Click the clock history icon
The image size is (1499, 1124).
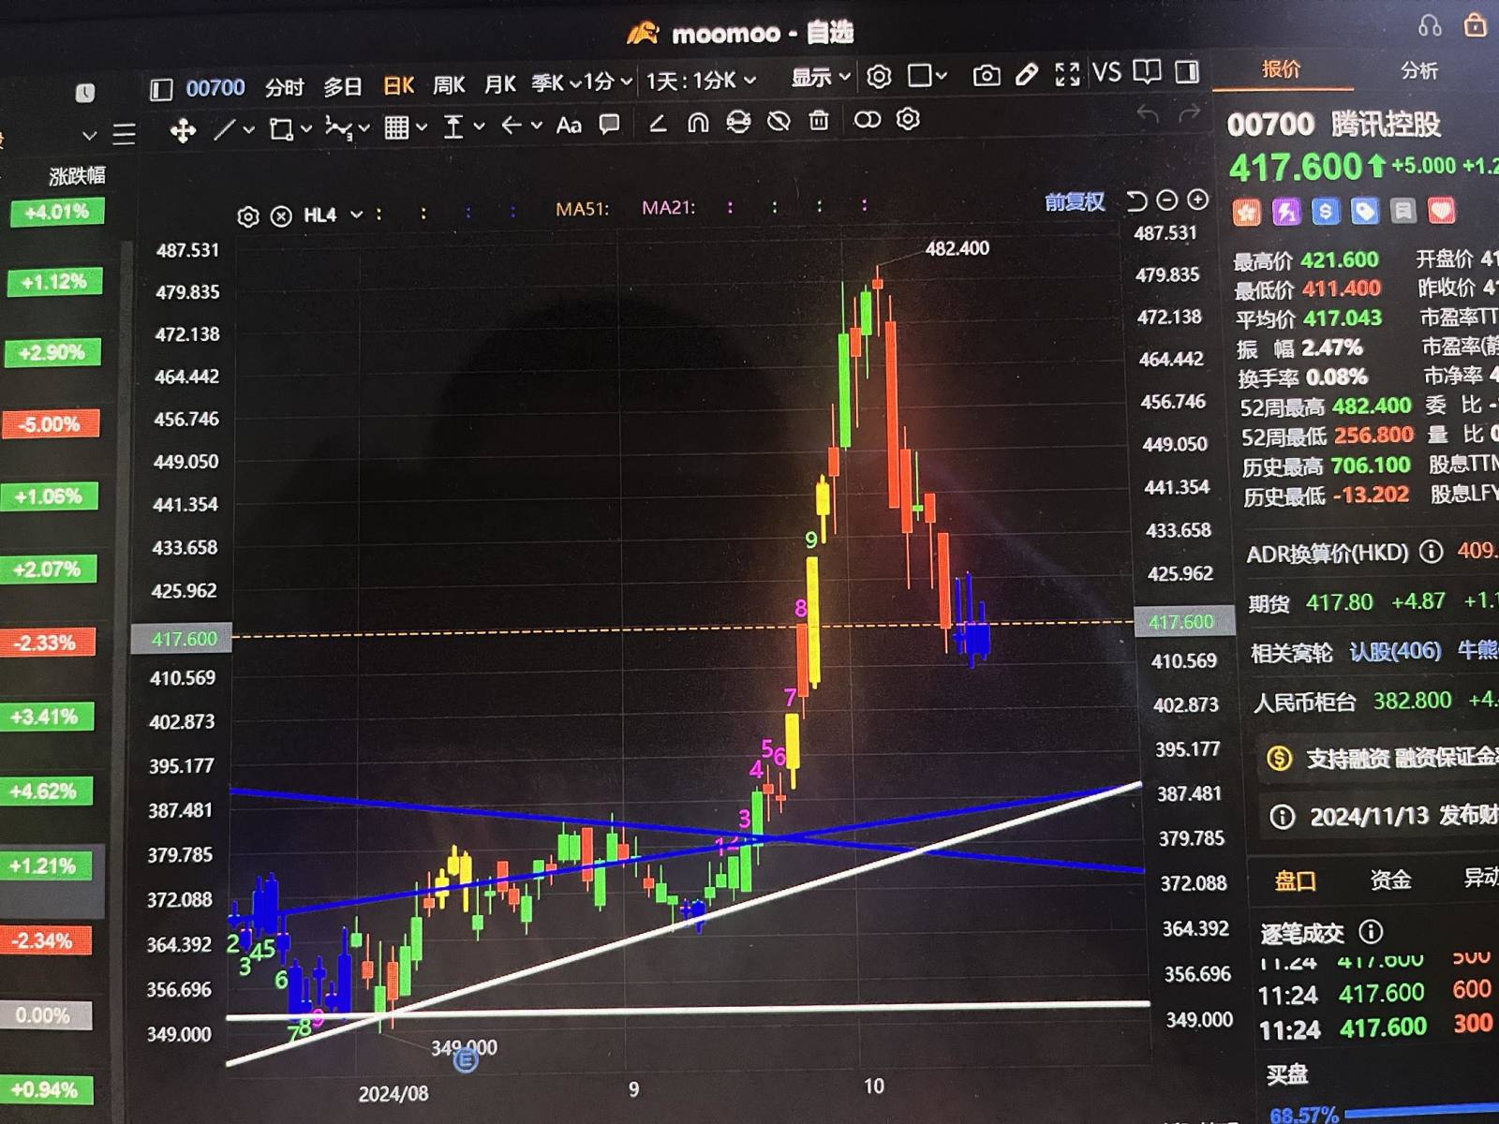click(85, 92)
